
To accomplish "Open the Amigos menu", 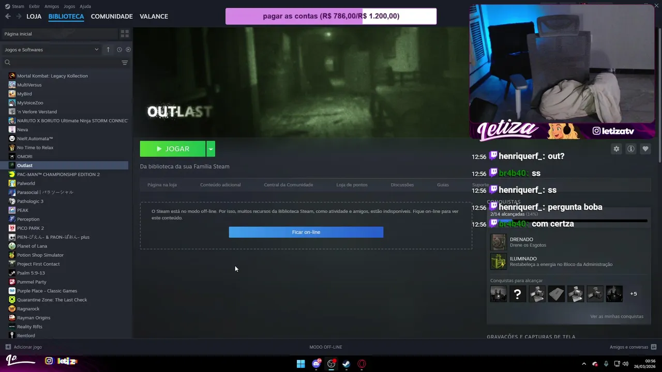I will pos(52,6).
